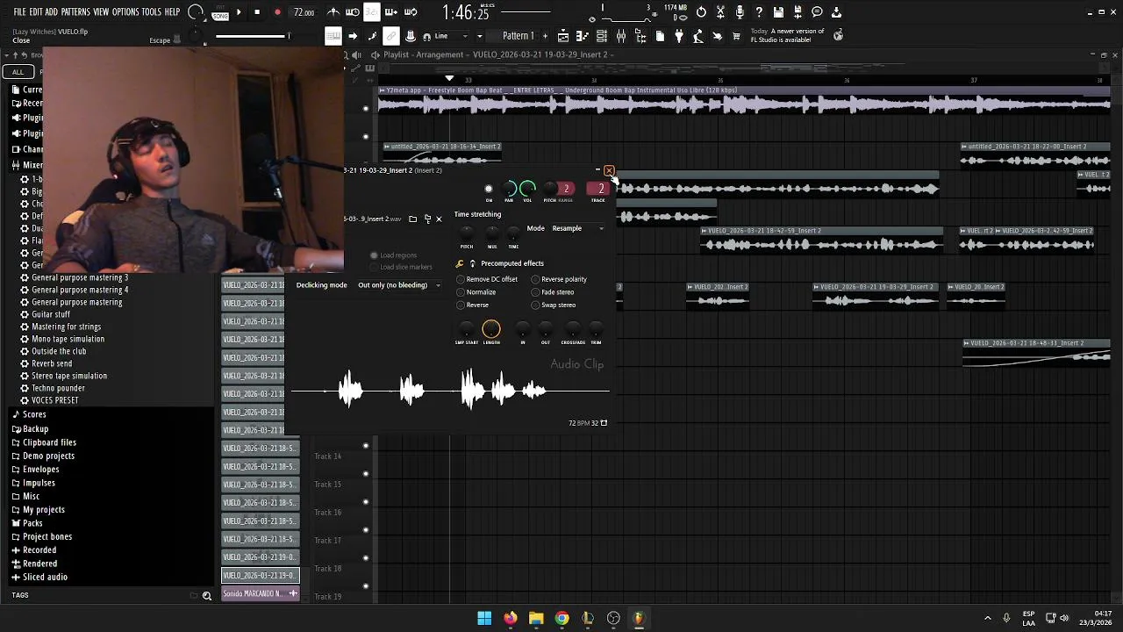The image size is (1123, 632).
Task: Expand the Backup folder in browser
Action: [x=36, y=429]
